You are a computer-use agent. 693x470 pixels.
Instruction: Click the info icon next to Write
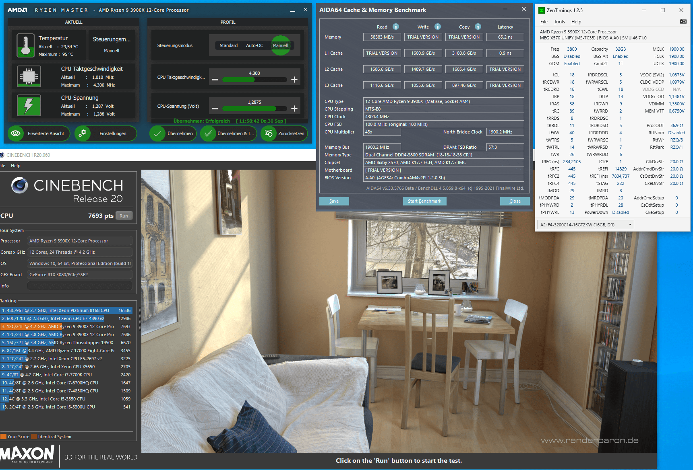point(438,27)
